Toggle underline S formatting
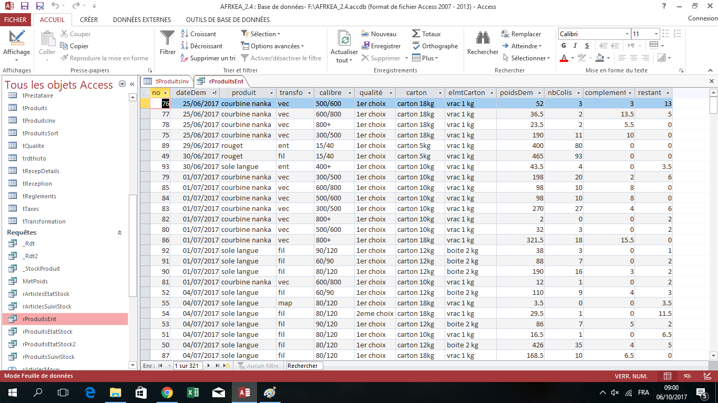718x403 pixels. point(587,46)
